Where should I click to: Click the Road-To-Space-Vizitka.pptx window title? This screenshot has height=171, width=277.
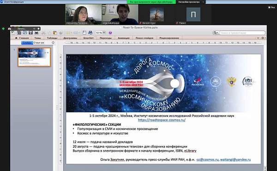(140, 27)
